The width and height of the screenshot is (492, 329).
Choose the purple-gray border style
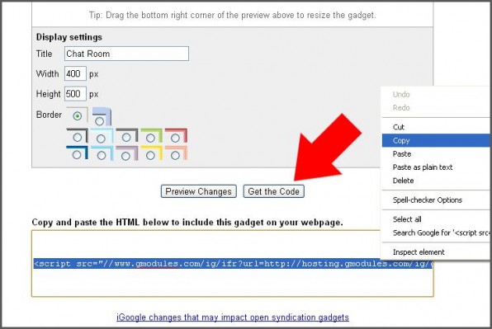point(125,156)
